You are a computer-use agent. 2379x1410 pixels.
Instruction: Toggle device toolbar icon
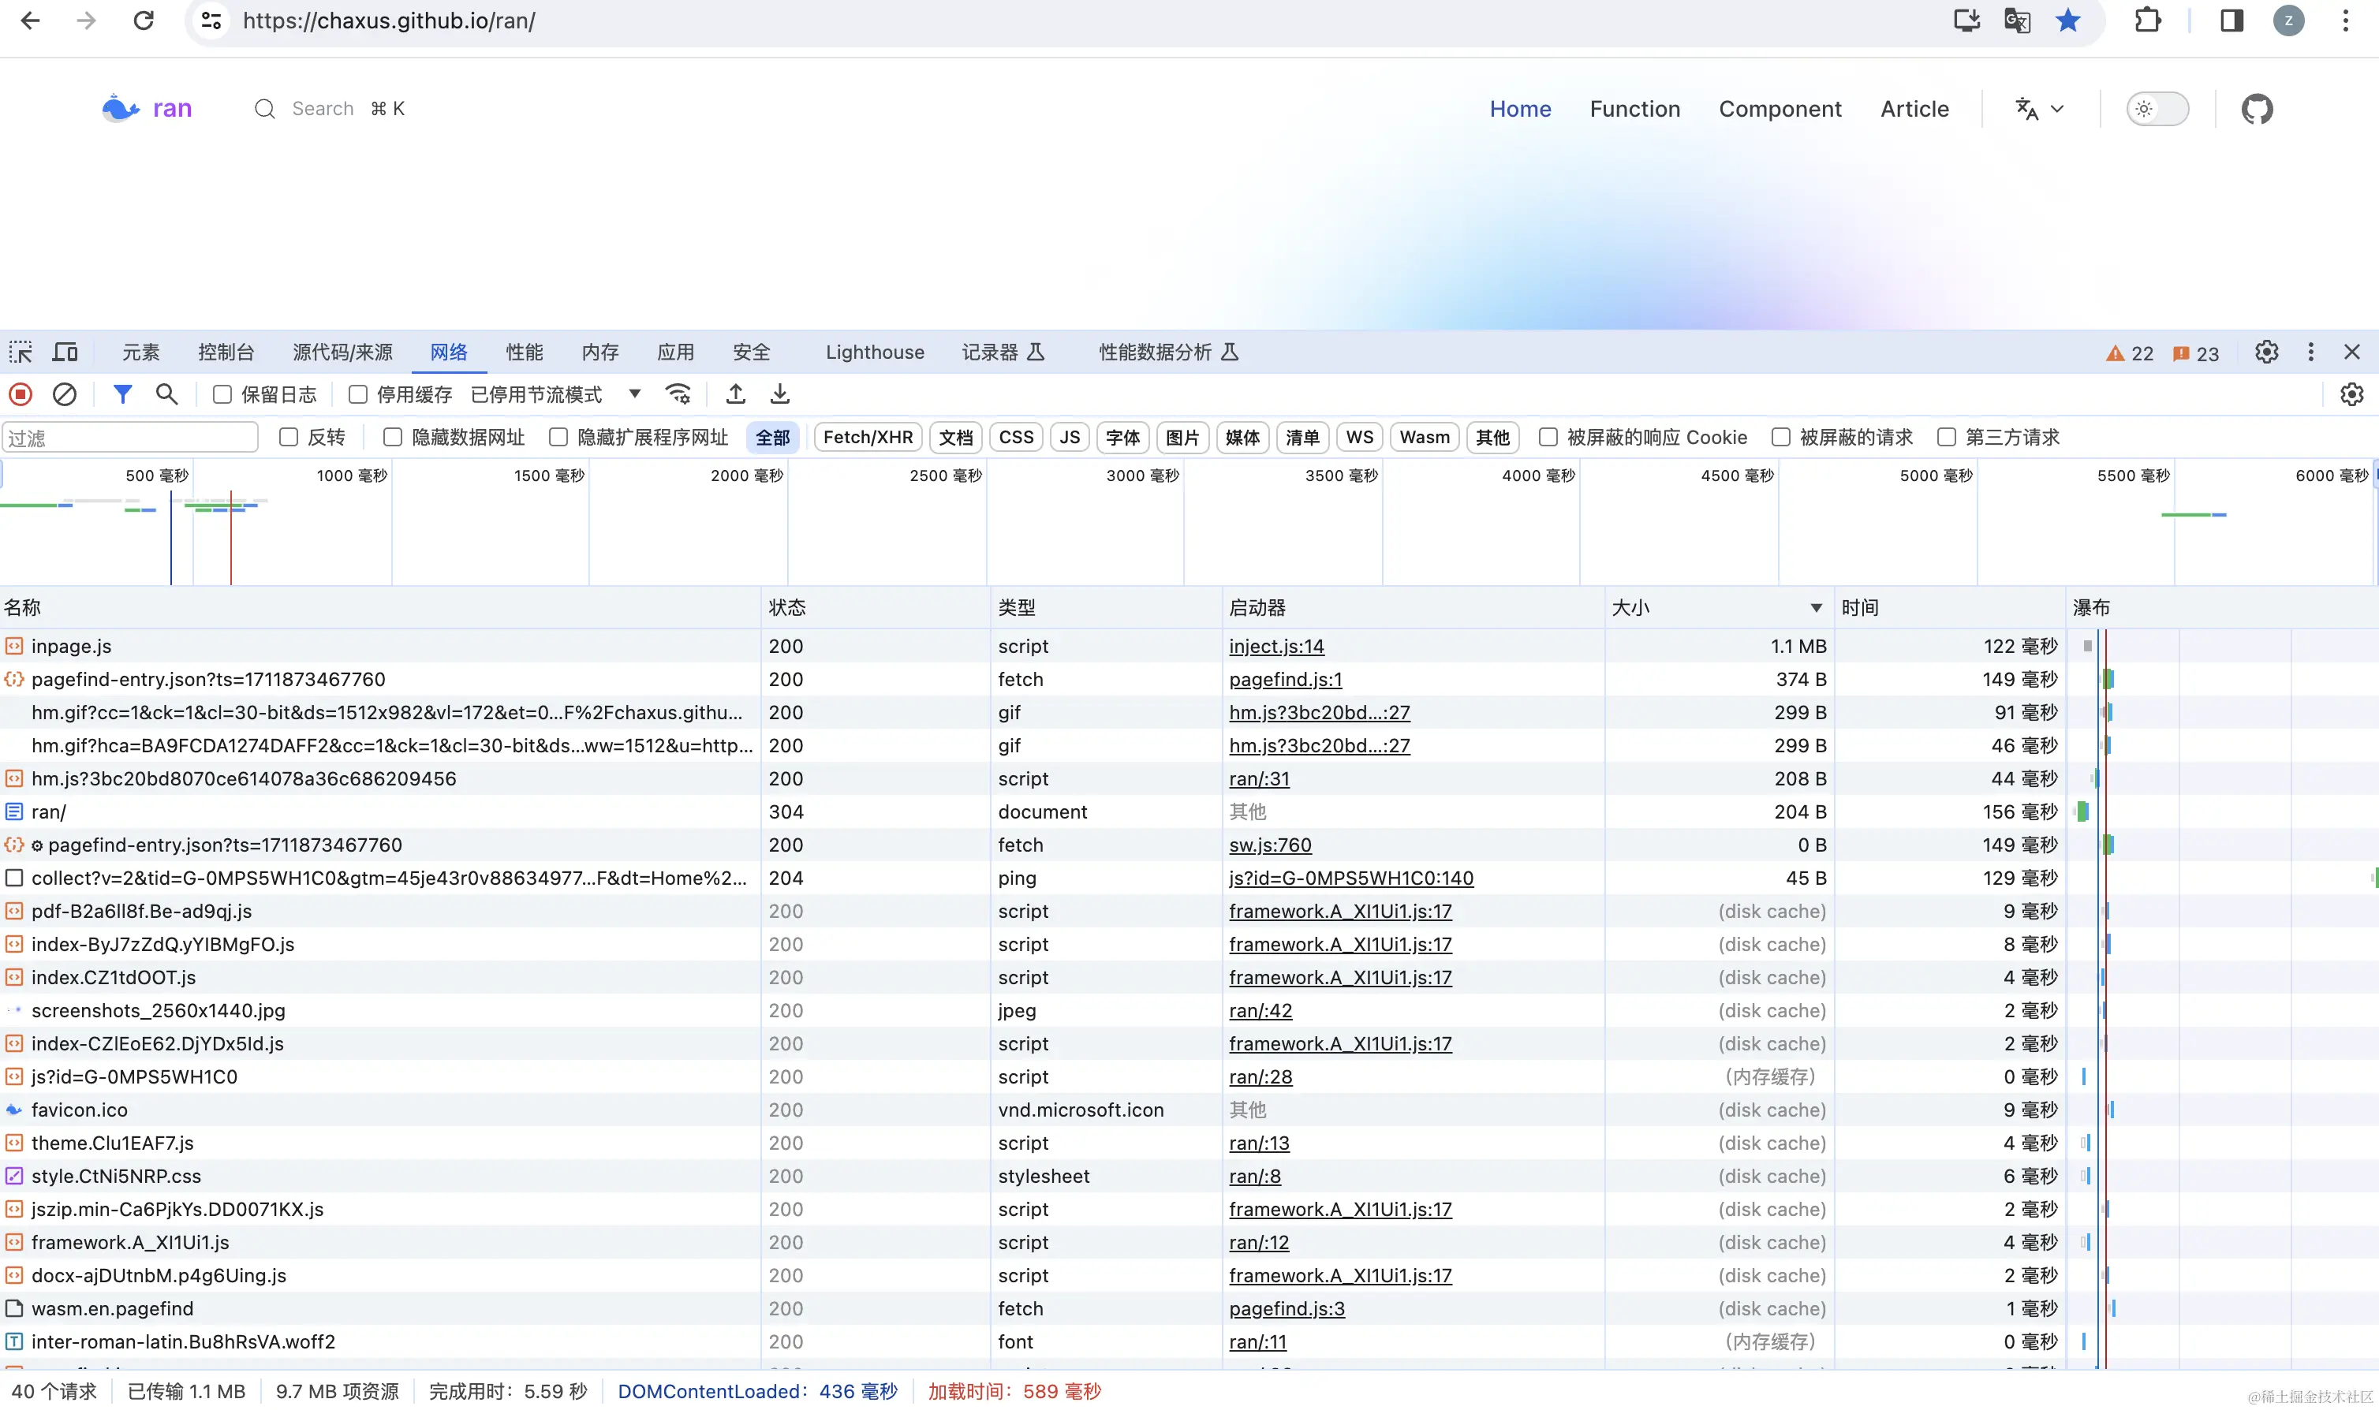tap(65, 352)
